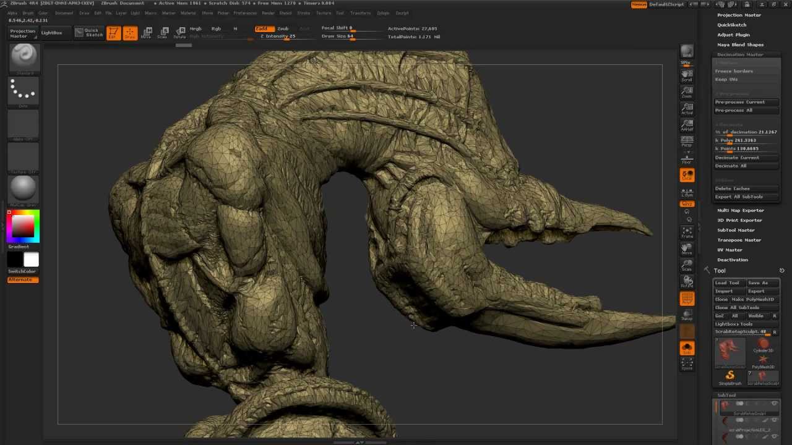Viewport: 792px width, 445px height.
Task: Select the PolyMesh3D star tool
Action: pos(763,362)
